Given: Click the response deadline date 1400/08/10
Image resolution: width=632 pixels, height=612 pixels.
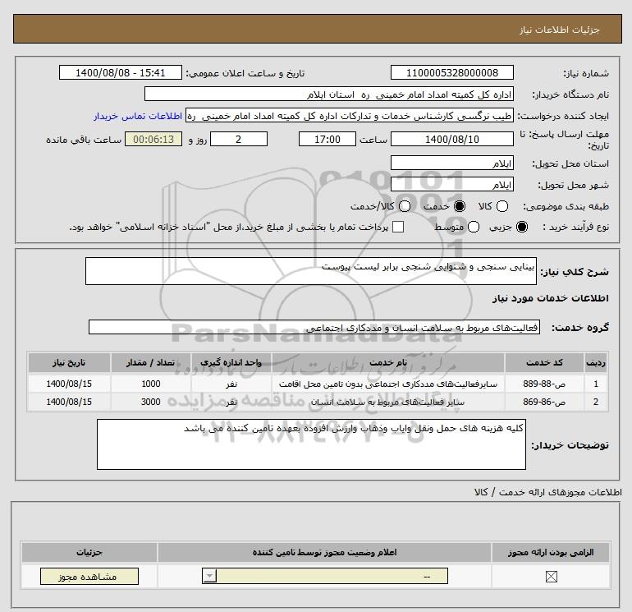Looking at the screenshot, I should tap(451, 139).
